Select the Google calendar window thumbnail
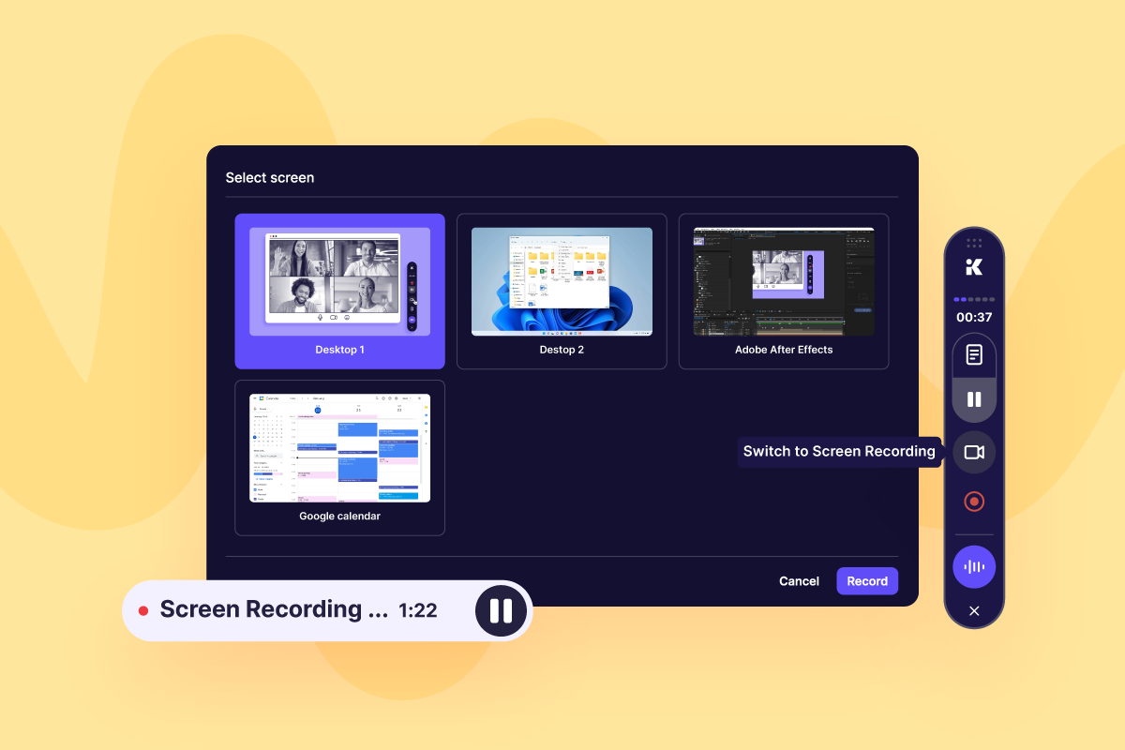The width and height of the screenshot is (1125, 750). pyautogui.click(x=339, y=457)
